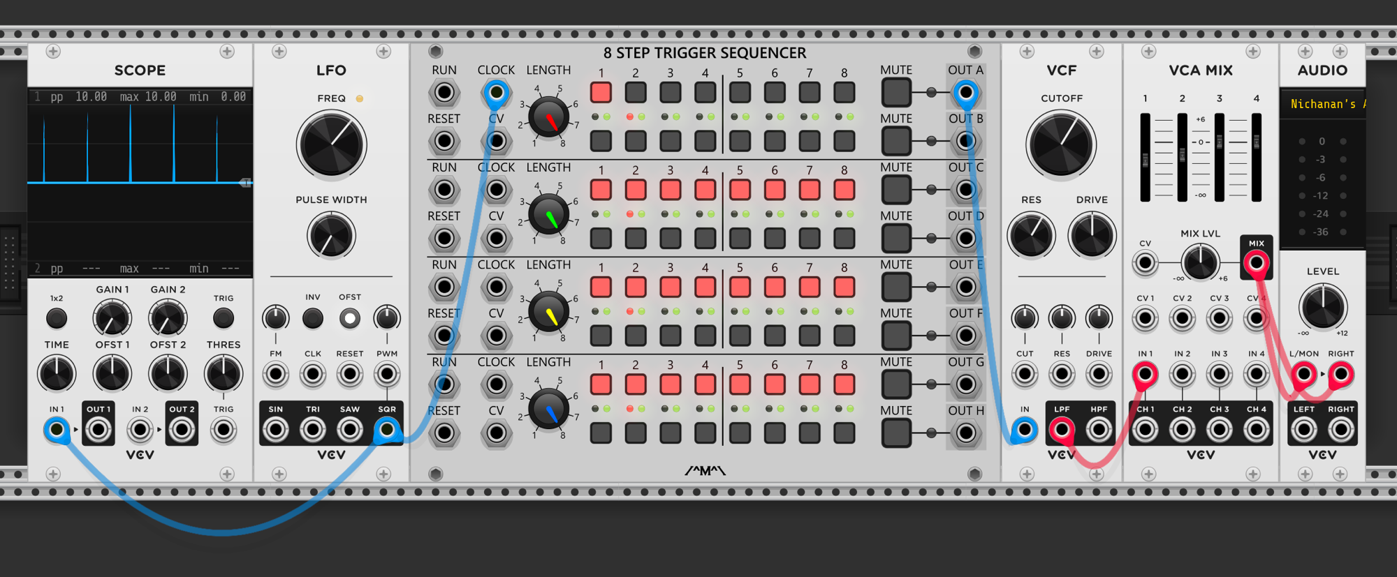The image size is (1397, 577).
Task: Click the LFO SAW output jack
Action: [x=350, y=430]
